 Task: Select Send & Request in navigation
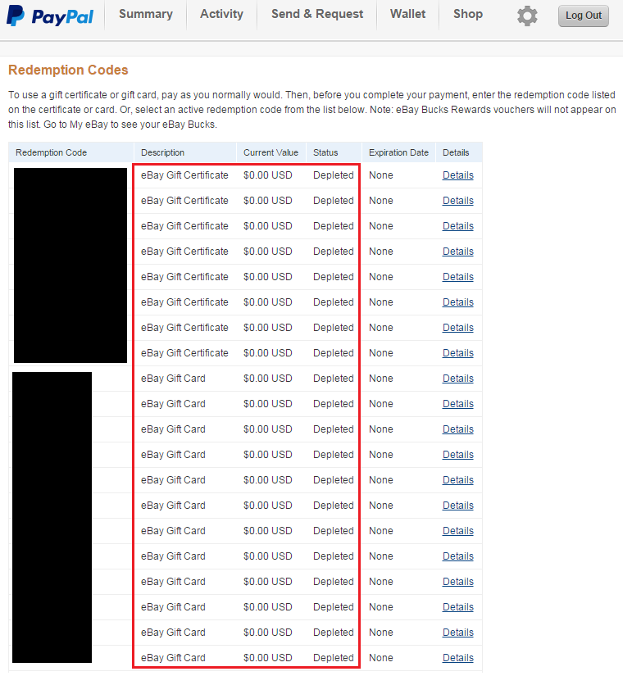point(317,14)
